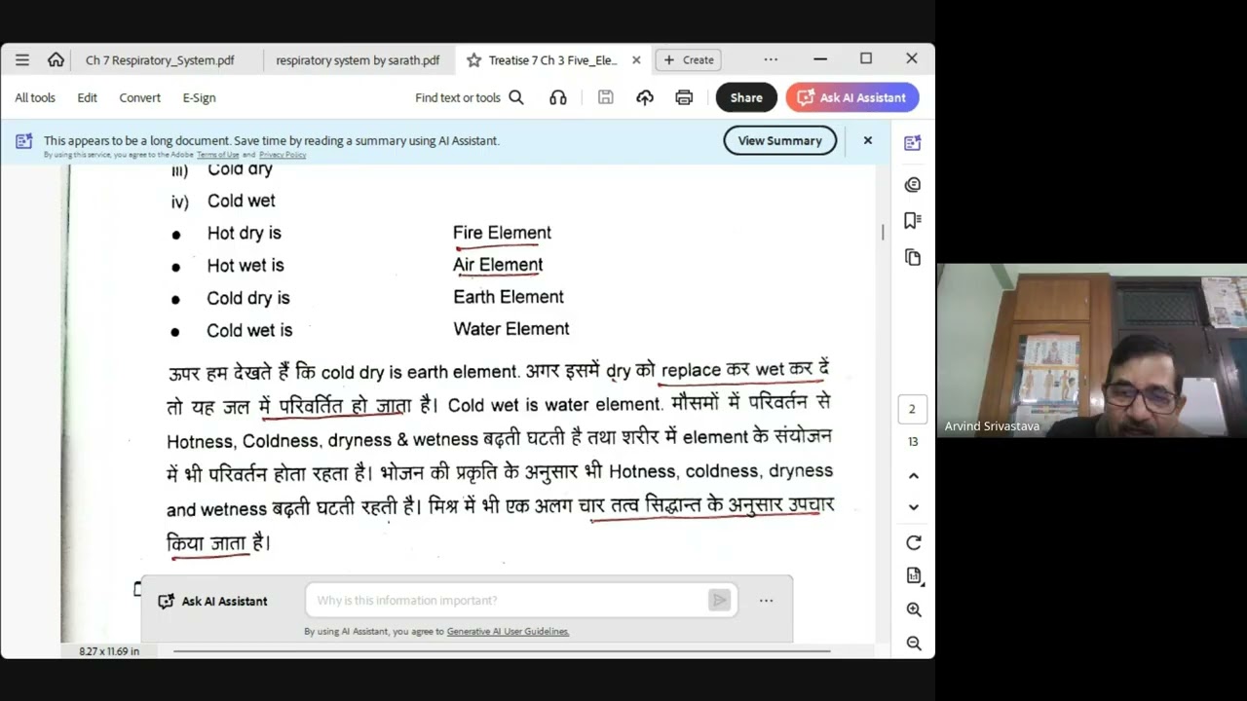The image size is (1247, 701).
Task: Click the text 'Fire Element'
Action: click(502, 233)
